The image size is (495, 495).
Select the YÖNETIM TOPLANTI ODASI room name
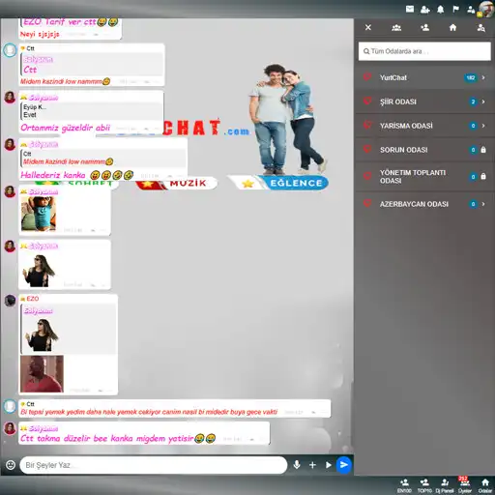pyautogui.click(x=413, y=177)
